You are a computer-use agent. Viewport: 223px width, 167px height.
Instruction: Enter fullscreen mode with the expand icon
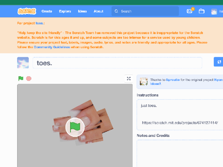click(129, 78)
